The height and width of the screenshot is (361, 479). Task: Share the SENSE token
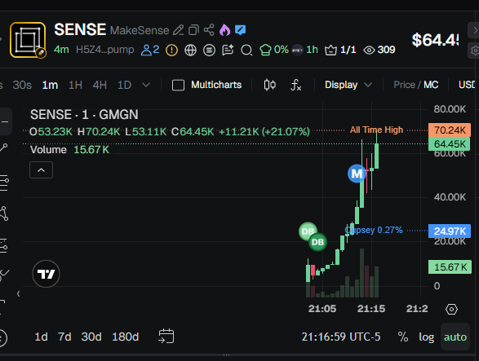click(209, 30)
